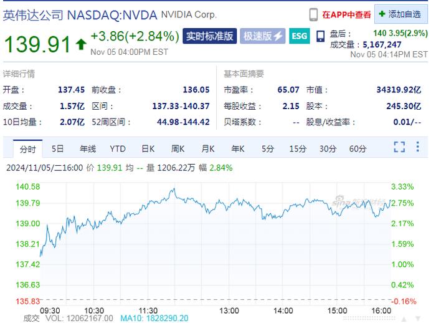Screen dimensions: 436x323
Task: Click the 成交量 value 1.57亿
Action: 72,106
